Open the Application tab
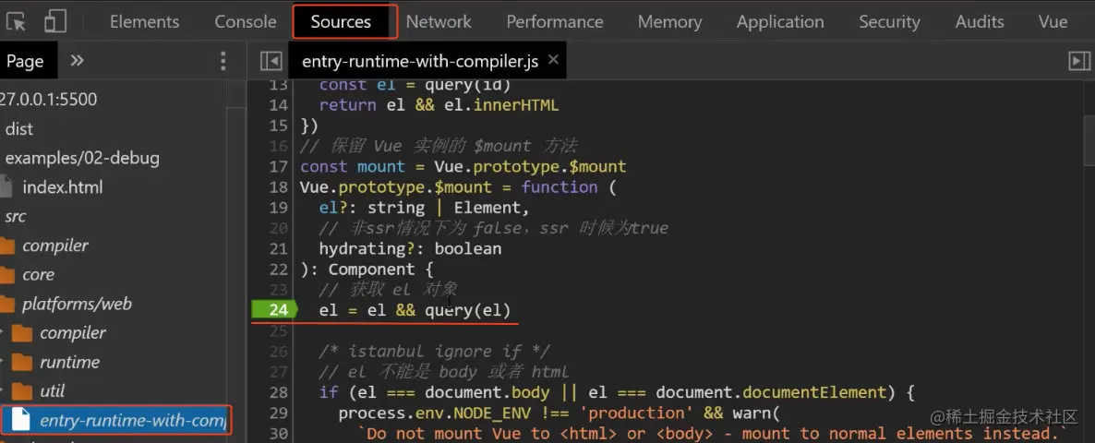 780,21
